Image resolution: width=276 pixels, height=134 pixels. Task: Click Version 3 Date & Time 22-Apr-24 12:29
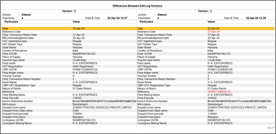(256, 18)
